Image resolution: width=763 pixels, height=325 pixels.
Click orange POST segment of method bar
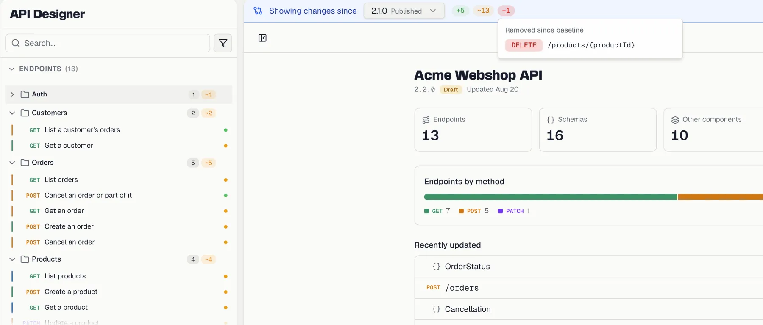pyautogui.click(x=721, y=197)
